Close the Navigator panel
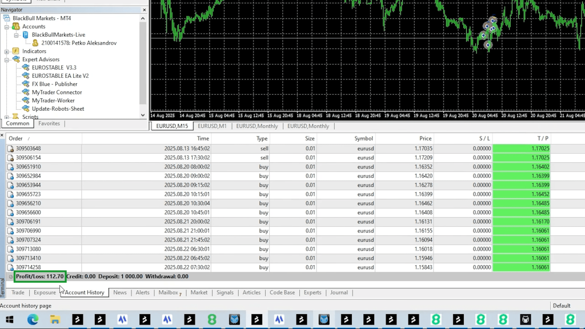The height and width of the screenshot is (329, 585). pyautogui.click(x=145, y=10)
